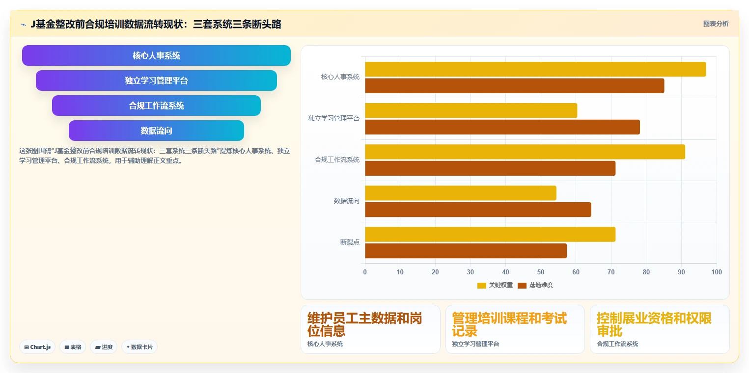
Task: Toggle 关键权重 legend yellow swatch
Action: (481, 285)
